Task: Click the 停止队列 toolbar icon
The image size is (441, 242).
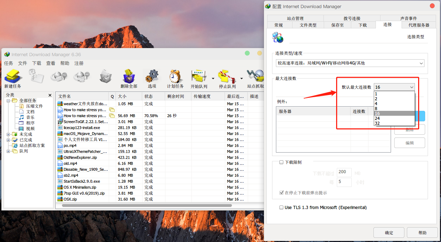Action: (227, 76)
